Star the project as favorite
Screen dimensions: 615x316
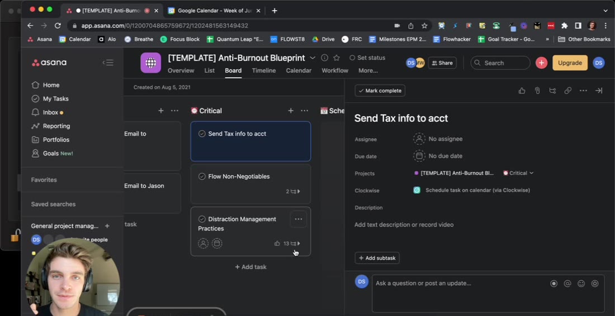336,58
